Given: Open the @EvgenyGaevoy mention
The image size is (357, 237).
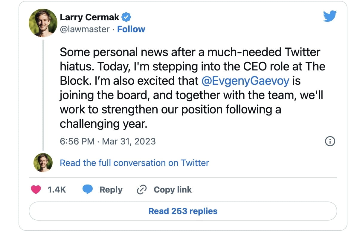Looking at the screenshot, I should [x=246, y=81].
